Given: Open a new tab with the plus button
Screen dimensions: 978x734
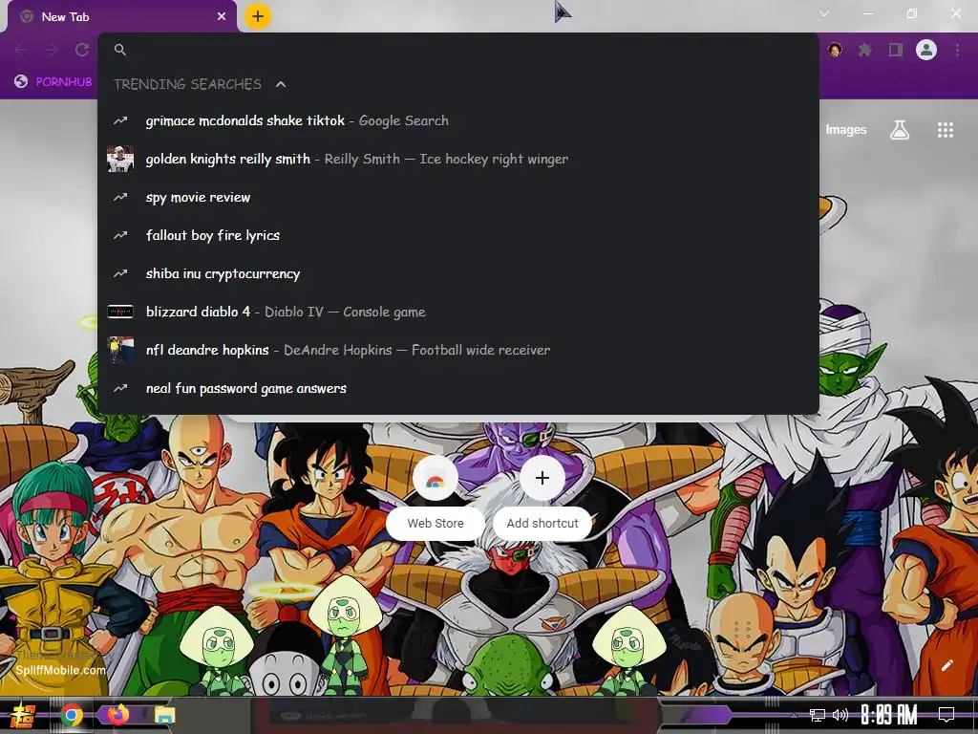Looking at the screenshot, I should click(x=258, y=16).
